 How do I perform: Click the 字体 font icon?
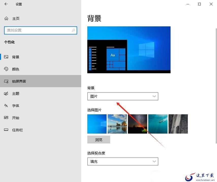pos(6,106)
